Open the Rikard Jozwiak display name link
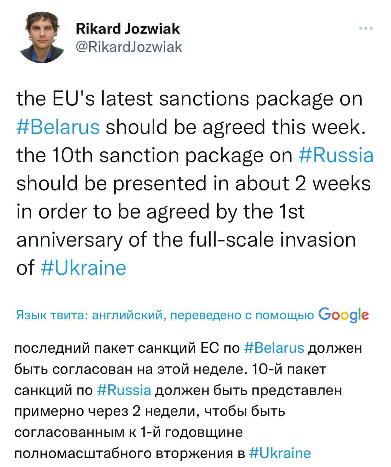Image resolution: width=391 pixels, height=467 pixels. point(128,28)
